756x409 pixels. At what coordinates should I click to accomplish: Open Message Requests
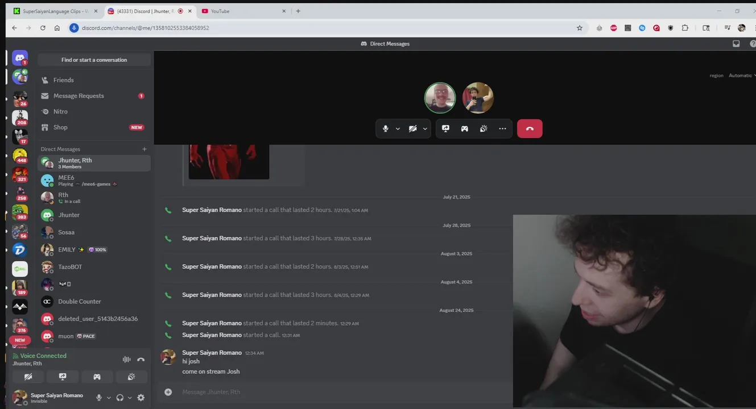pos(94,96)
